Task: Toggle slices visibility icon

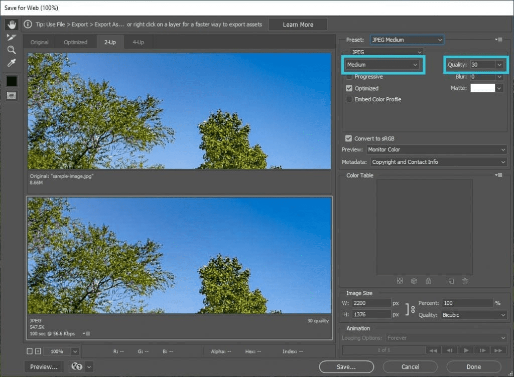Action: (x=12, y=95)
